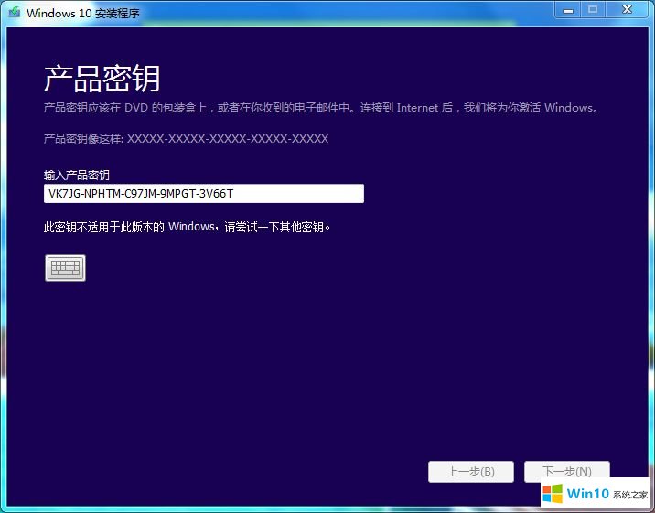Minimize the Windows 10 安装程序 window

tap(568, 10)
